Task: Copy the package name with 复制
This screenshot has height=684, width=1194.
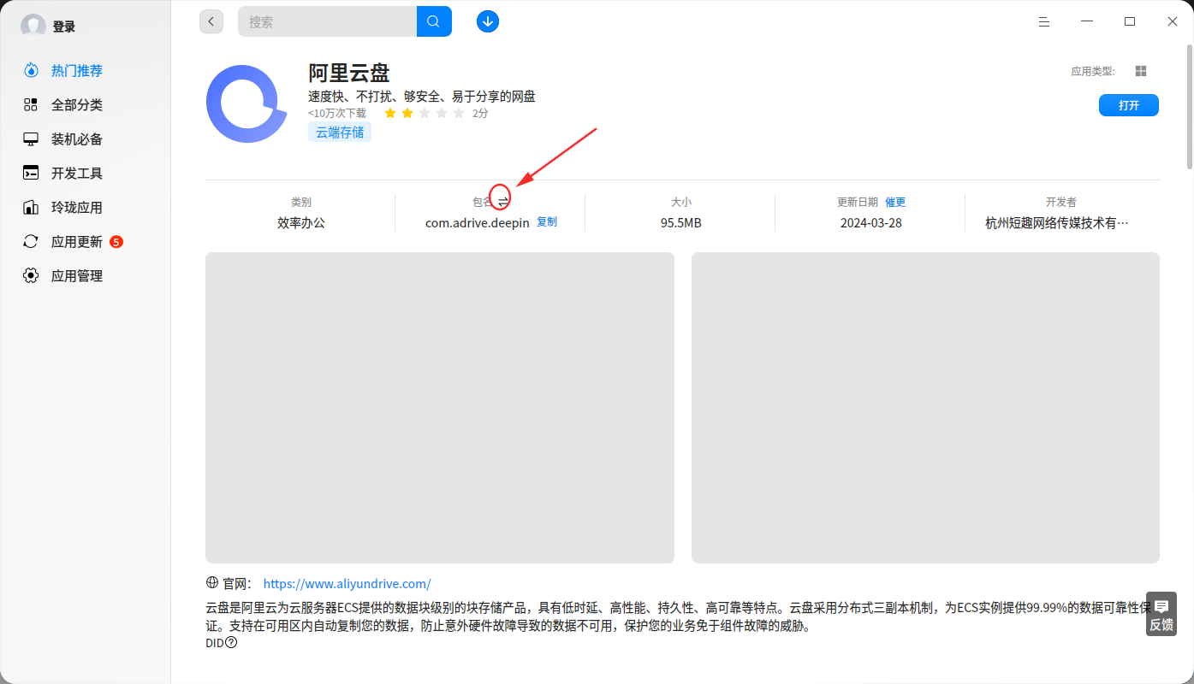Action: [x=547, y=222]
